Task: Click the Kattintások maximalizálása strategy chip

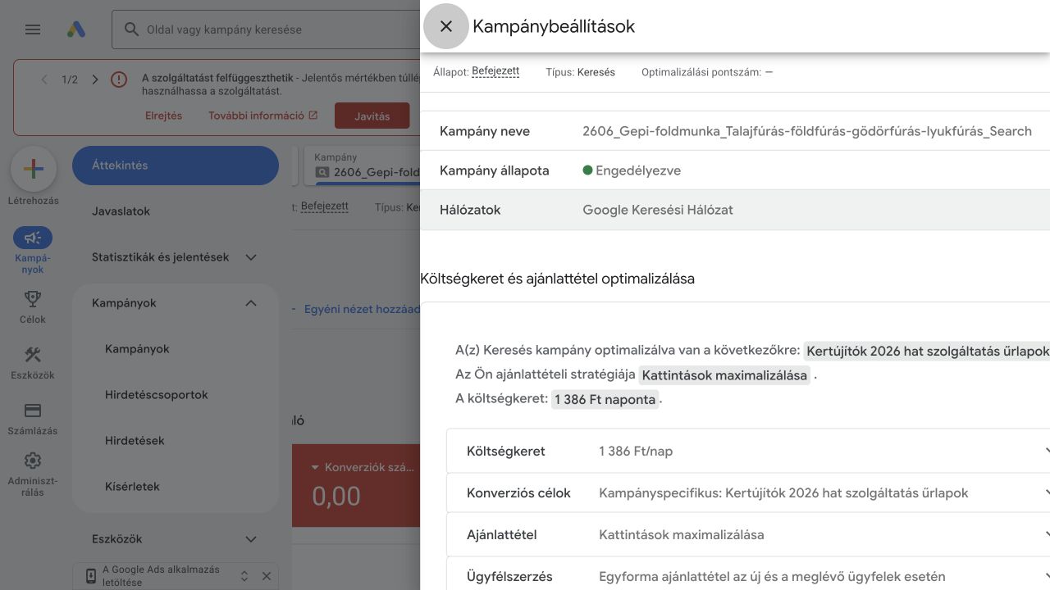Action: click(724, 375)
